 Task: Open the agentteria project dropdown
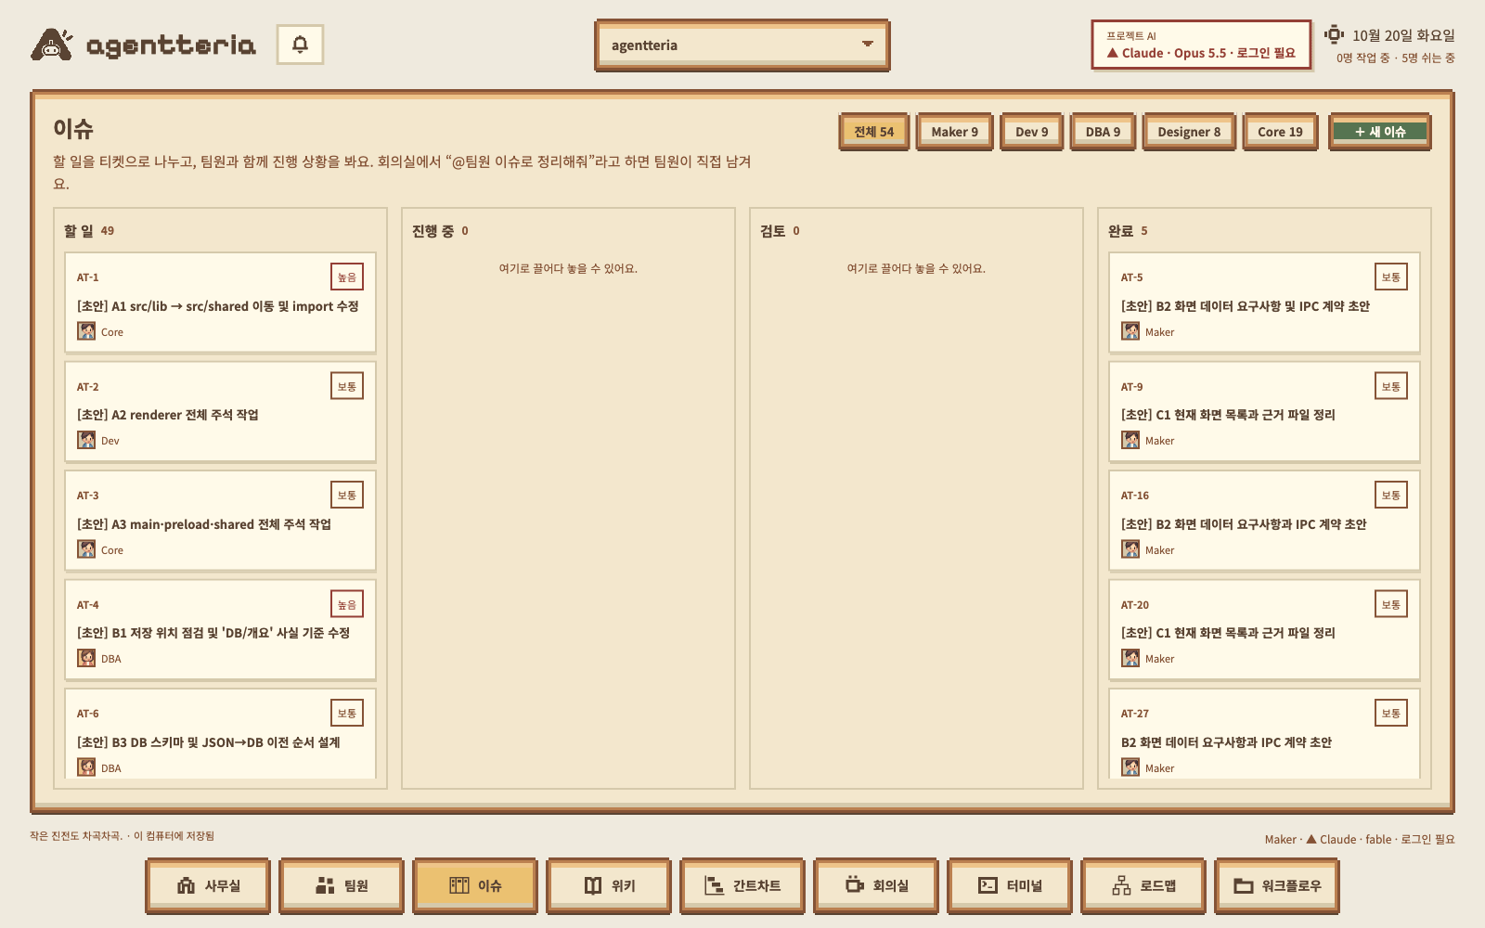tap(742, 45)
